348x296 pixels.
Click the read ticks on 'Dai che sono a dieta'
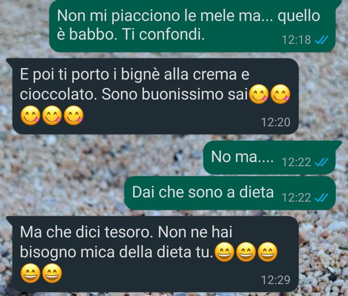coord(321,198)
